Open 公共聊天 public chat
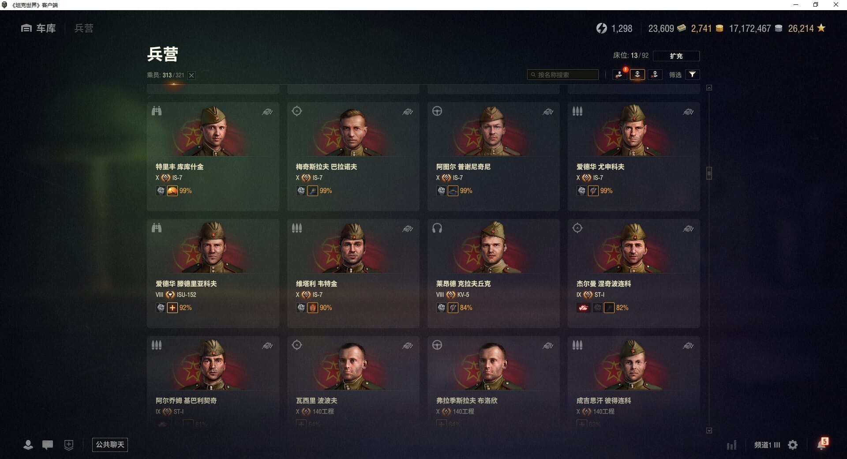The image size is (847, 459). pos(110,444)
